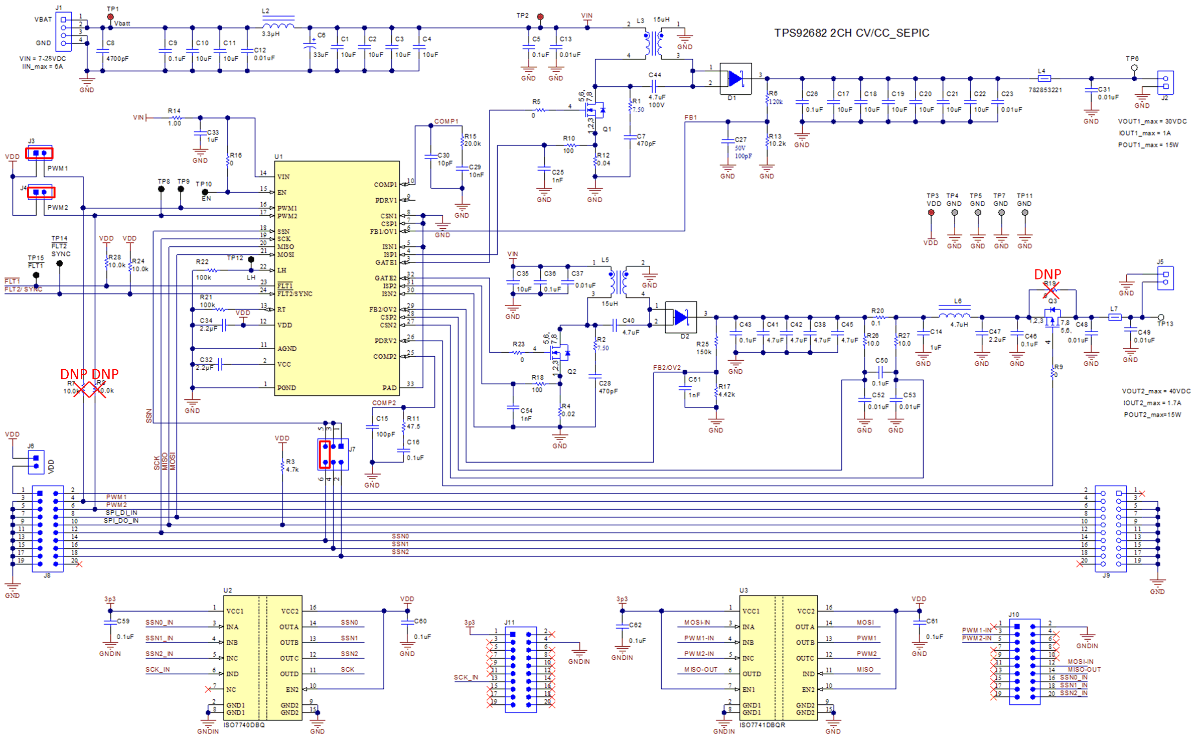Select the VIN net label near TP2

587,16
